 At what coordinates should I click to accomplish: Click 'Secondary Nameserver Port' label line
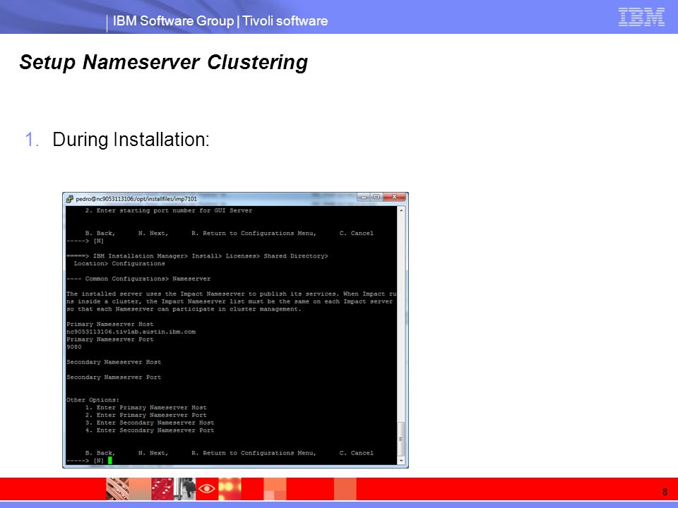[114, 377]
